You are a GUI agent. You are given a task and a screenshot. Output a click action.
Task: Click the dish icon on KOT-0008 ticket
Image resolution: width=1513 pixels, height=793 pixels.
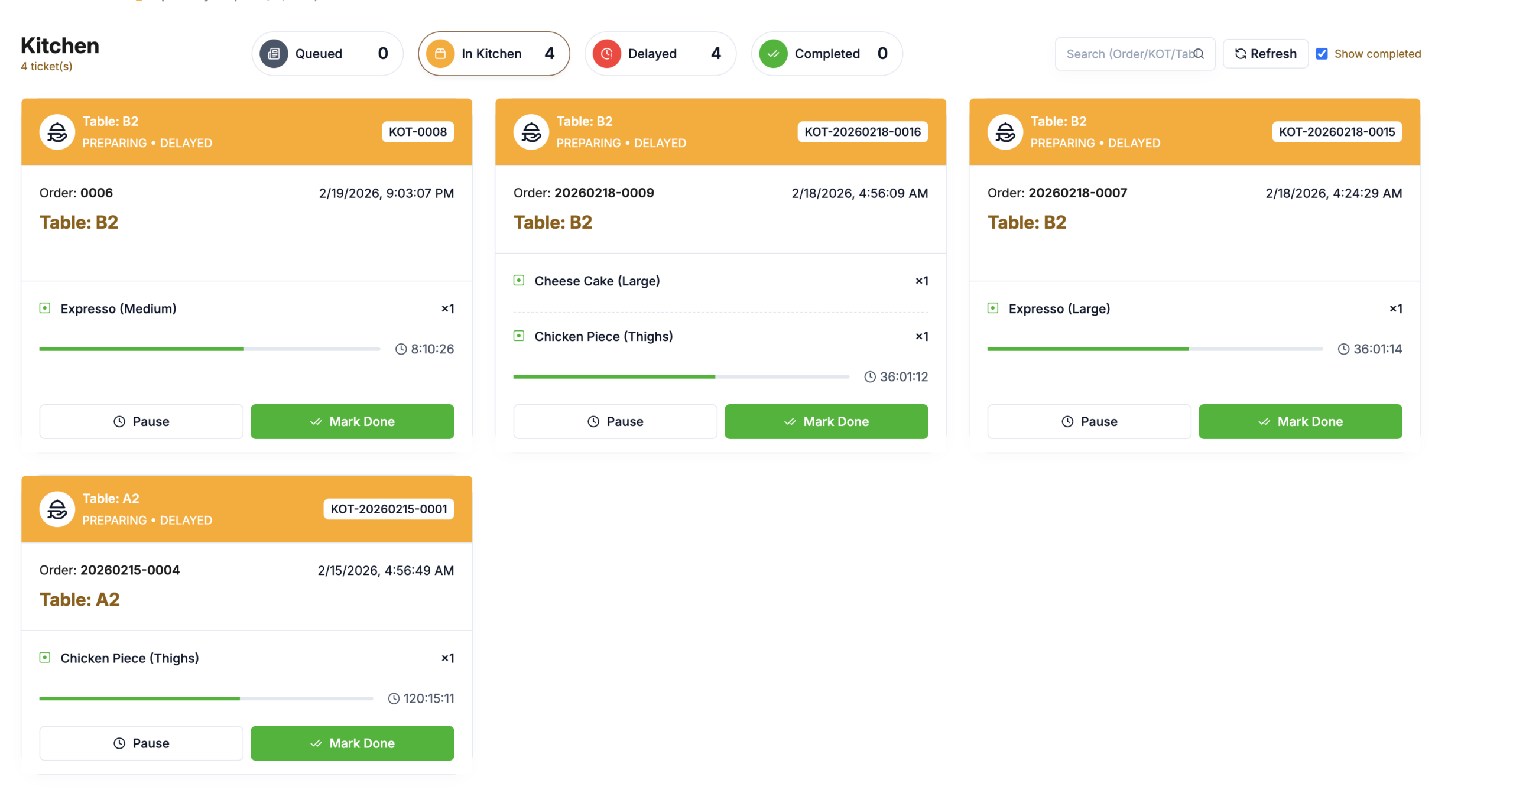(x=57, y=132)
